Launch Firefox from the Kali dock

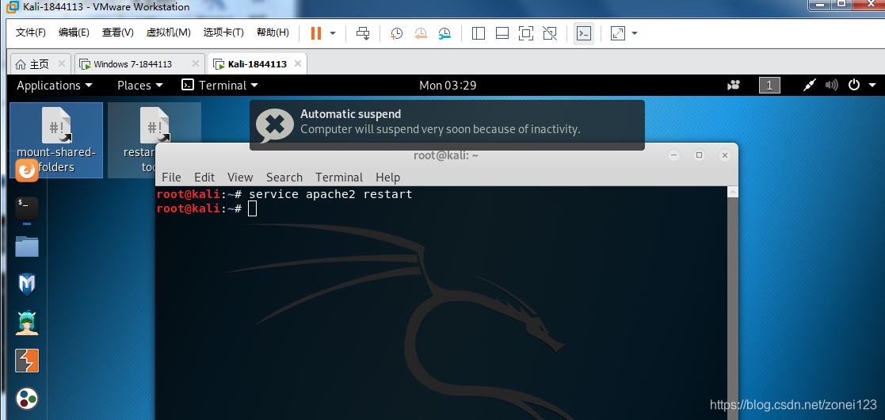coord(26,170)
